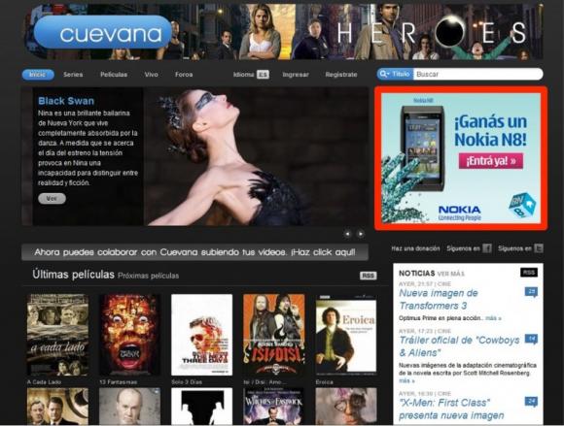Go to previous featured slide arrow
The width and height of the screenshot is (564, 426).
point(347,234)
